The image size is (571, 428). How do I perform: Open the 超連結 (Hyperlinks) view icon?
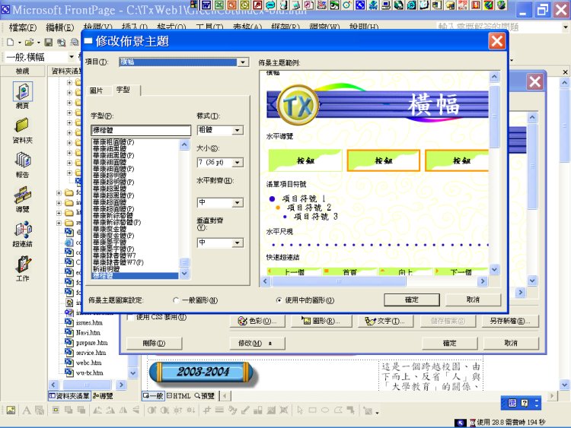23,234
